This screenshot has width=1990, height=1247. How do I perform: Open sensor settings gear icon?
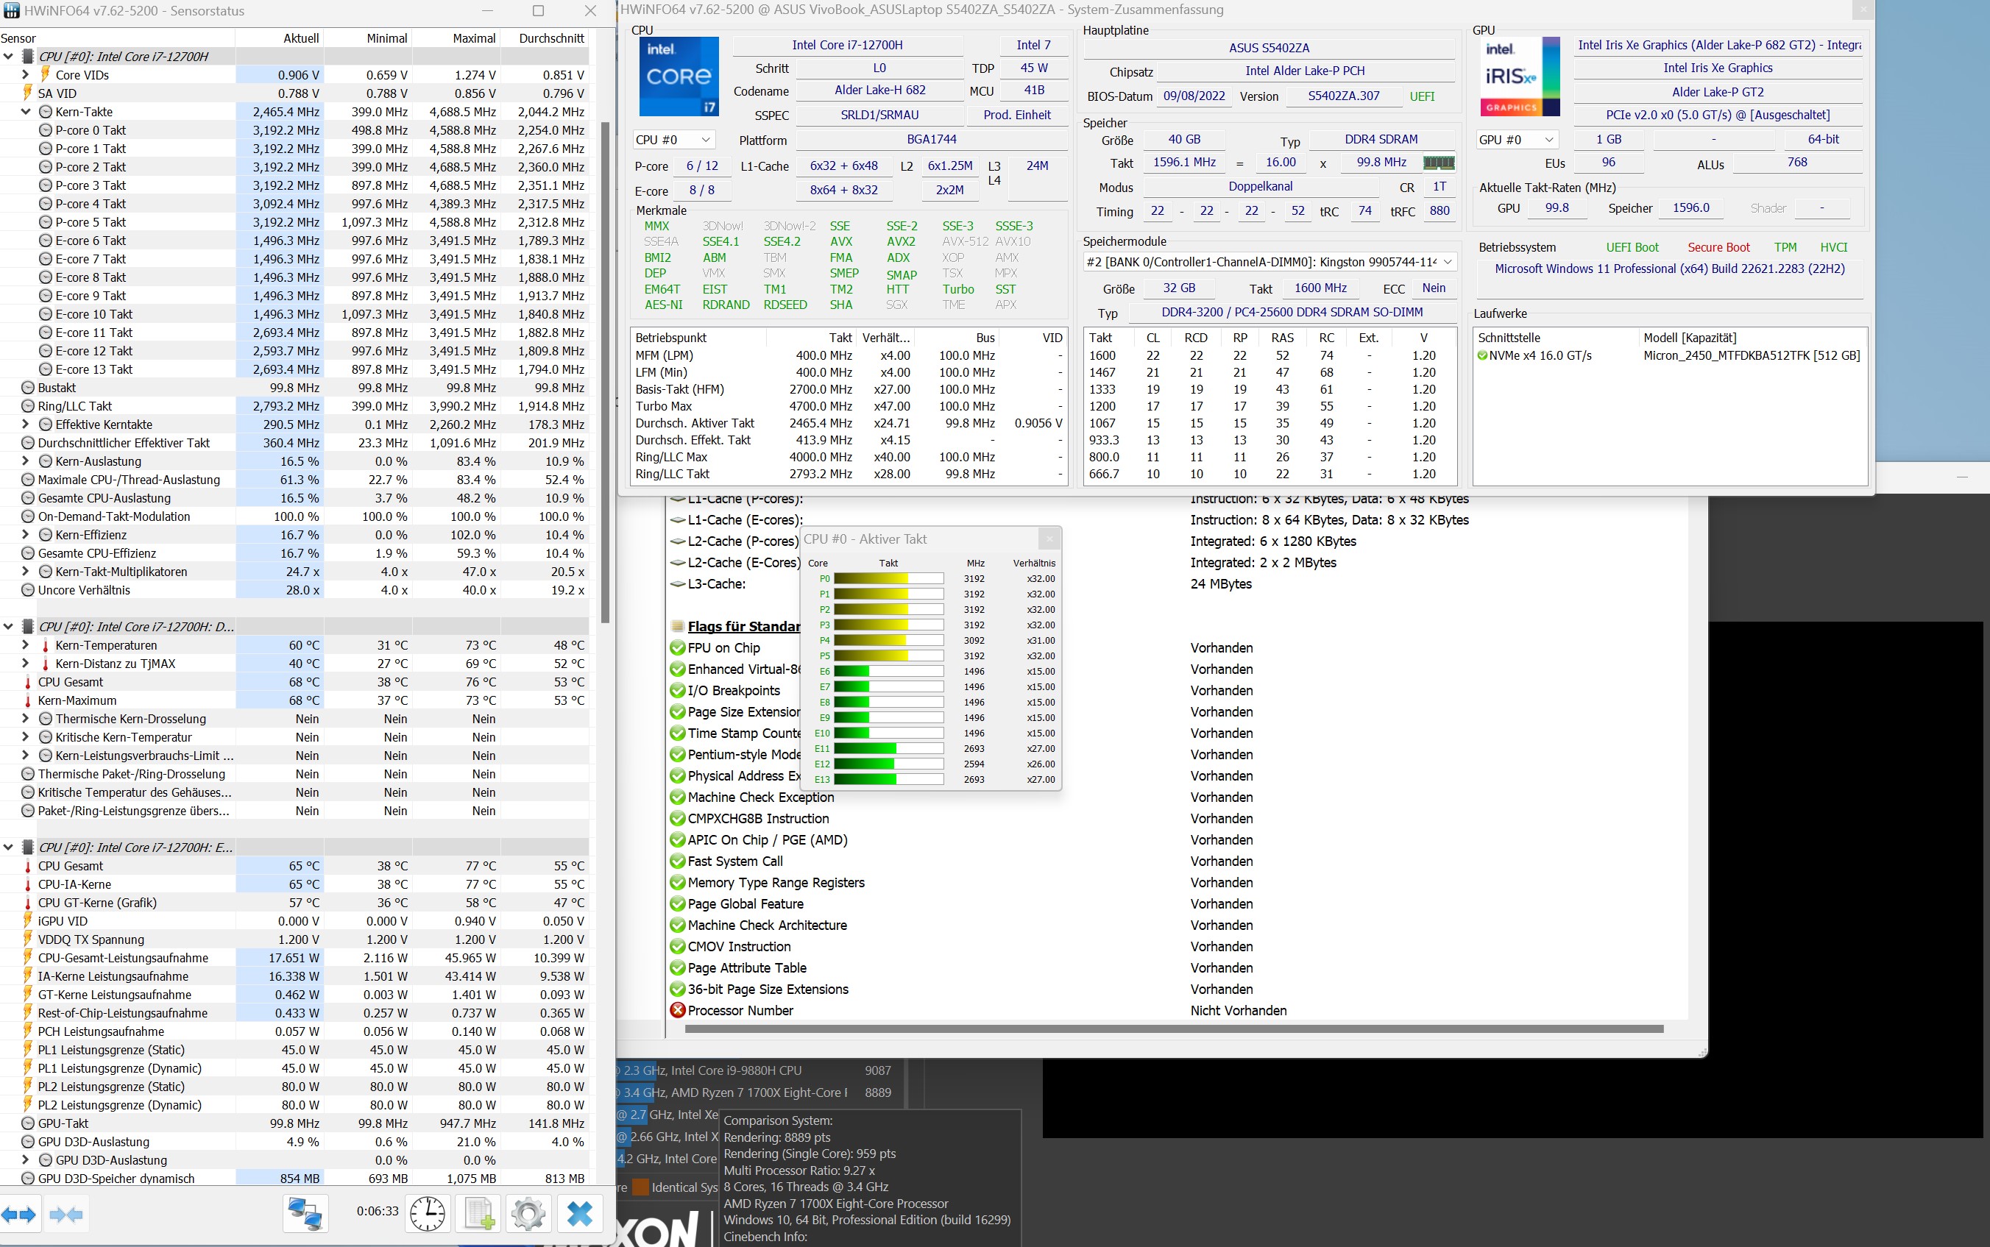point(528,1214)
